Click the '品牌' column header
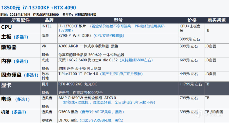Screen dimensions: 229x123 click(x=49, y=20)
